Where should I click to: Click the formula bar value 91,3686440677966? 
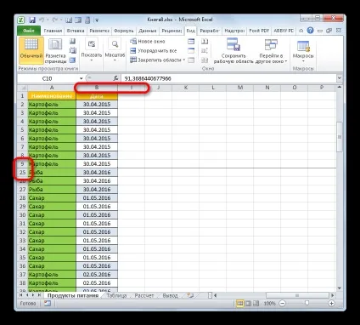(148, 78)
